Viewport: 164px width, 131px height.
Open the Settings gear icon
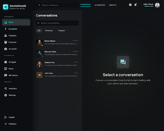(5, 95)
